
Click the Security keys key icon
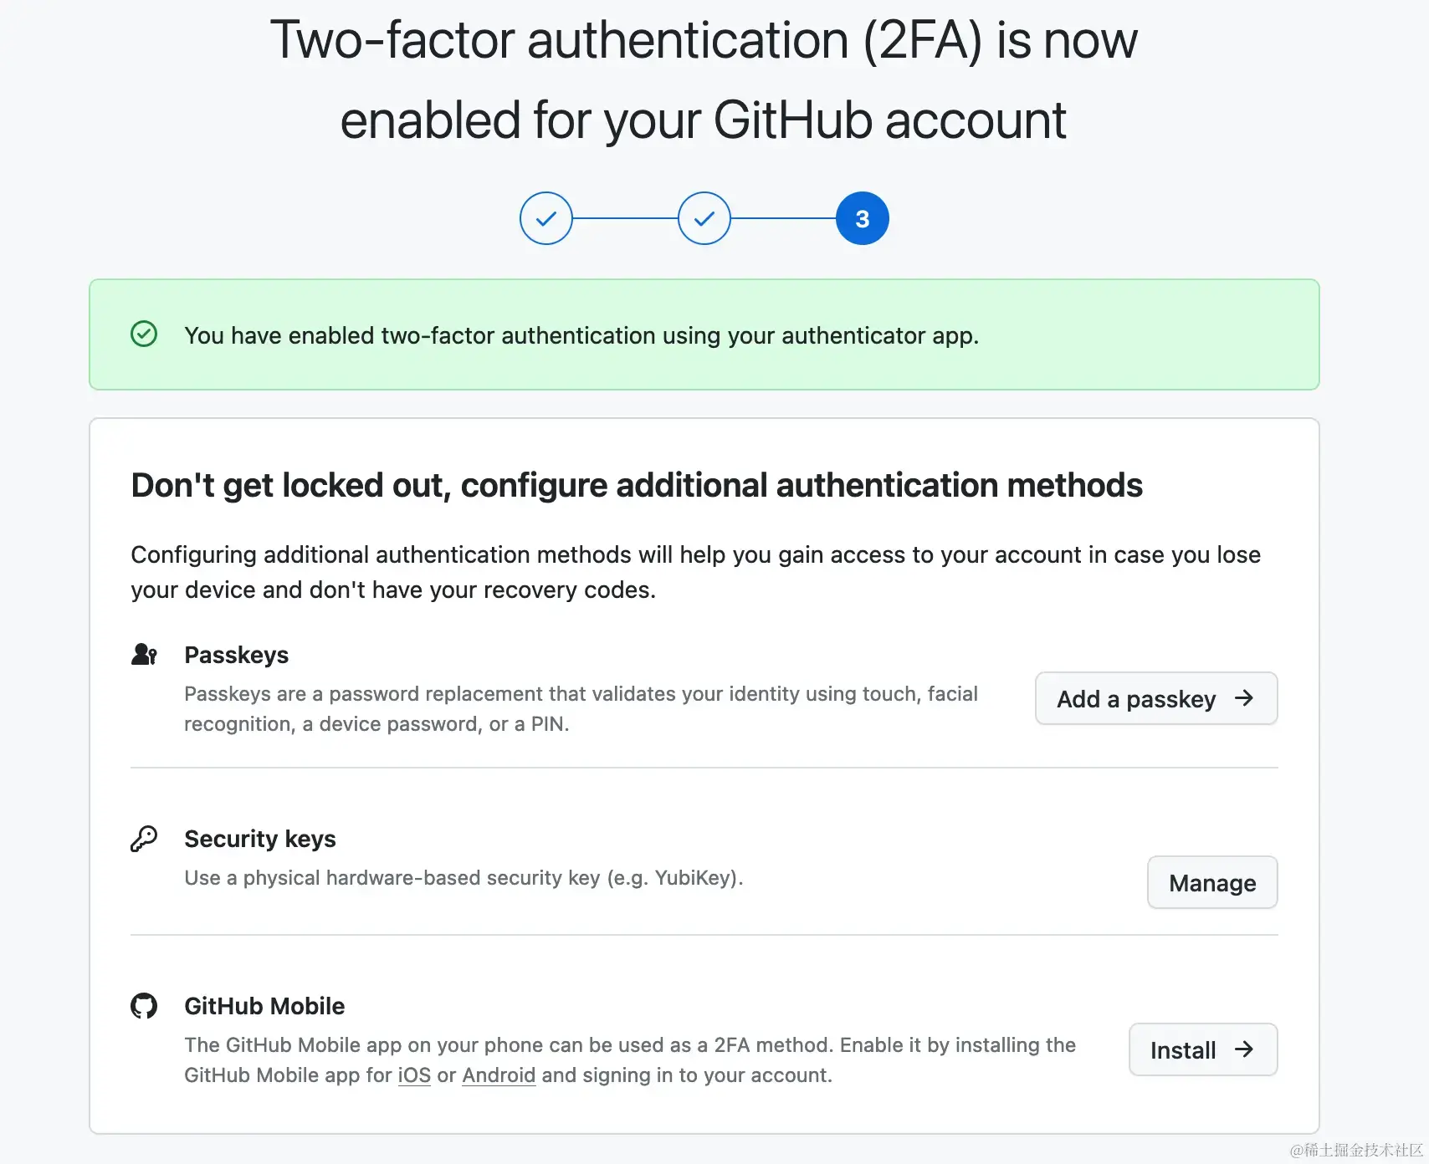tap(144, 838)
